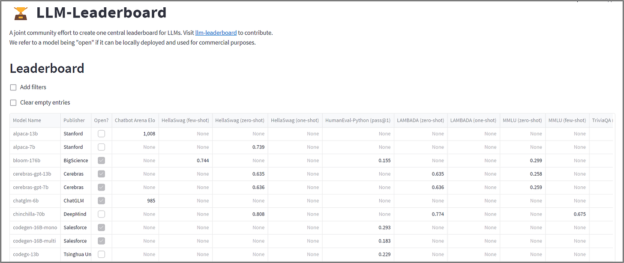Toggle Open? checkbox for codegen-16B-multi

pyautogui.click(x=101, y=241)
